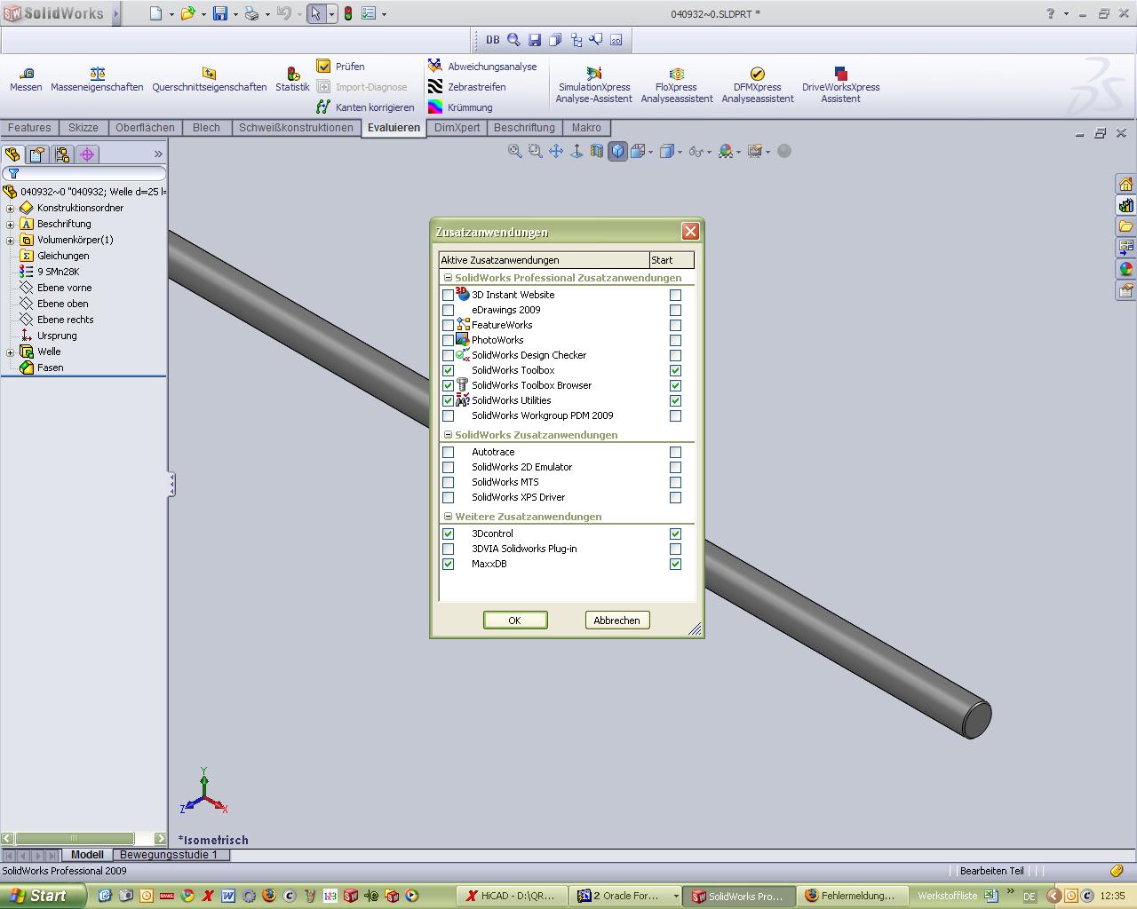Click the Messen measure tool icon

(26, 74)
